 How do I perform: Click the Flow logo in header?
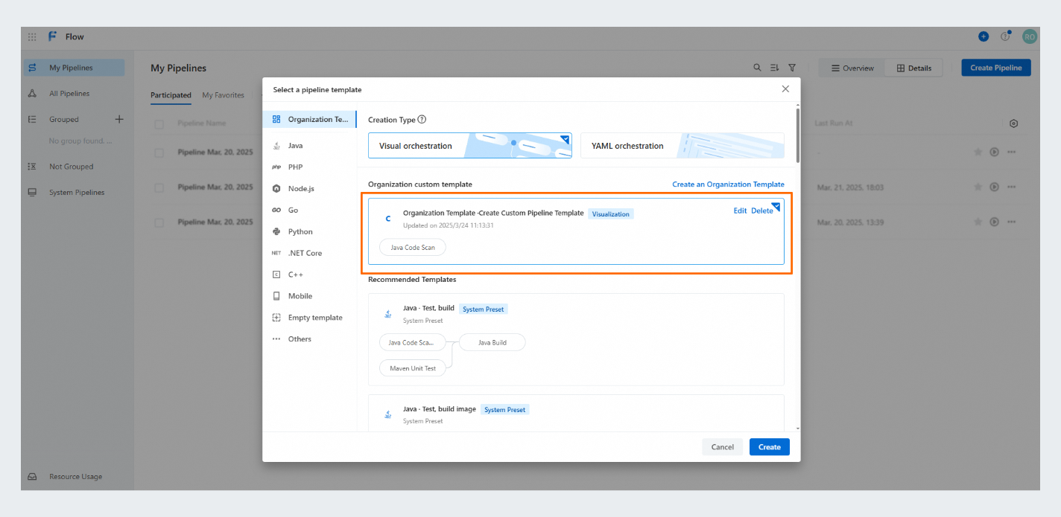point(53,36)
